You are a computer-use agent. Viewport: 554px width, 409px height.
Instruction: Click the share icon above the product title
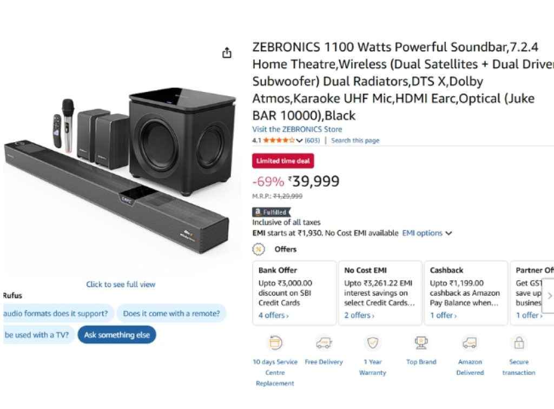[x=227, y=52]
